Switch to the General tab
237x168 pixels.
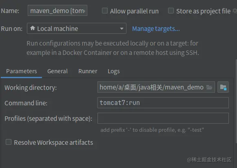click(x=58, y=71)
